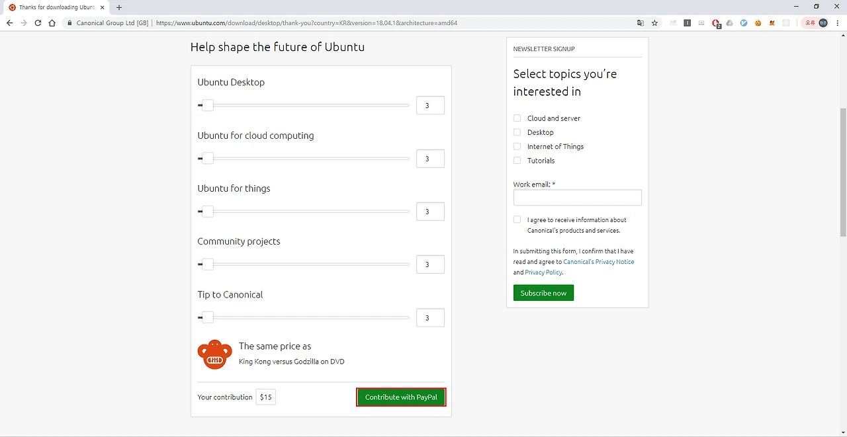The width and height of the screenshot is (847, 437).
Task: Open a new tab with plus button
Action: tap(119, 7)
